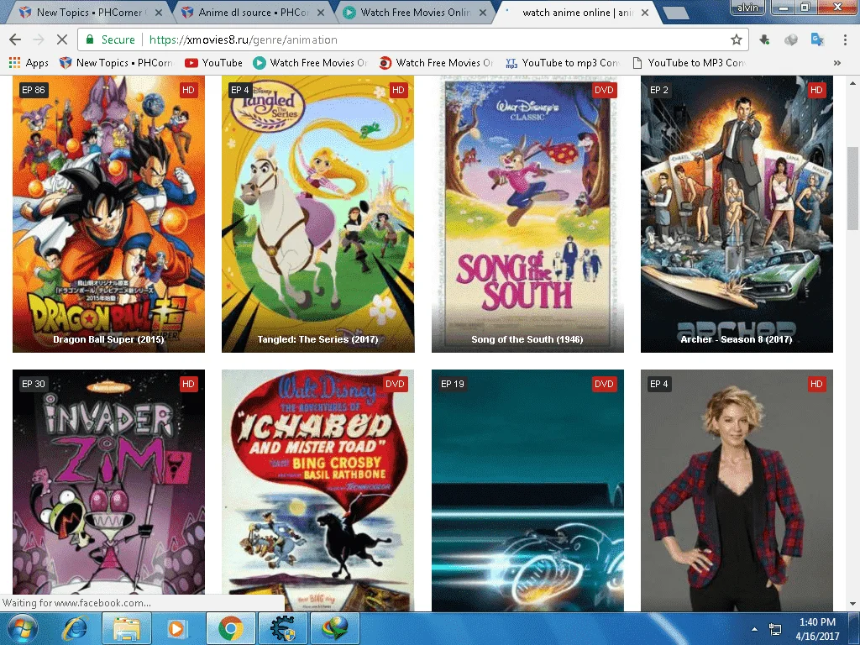Click the EP 86 badge on Dragon Ball Super
The height and width of the screenshot is (645, 860).
(x=34, y=90)
